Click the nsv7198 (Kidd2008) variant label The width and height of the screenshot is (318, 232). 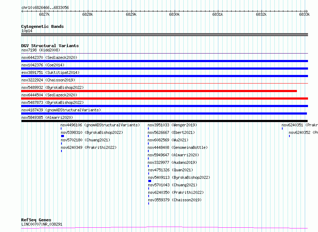(x=41, y=50)
